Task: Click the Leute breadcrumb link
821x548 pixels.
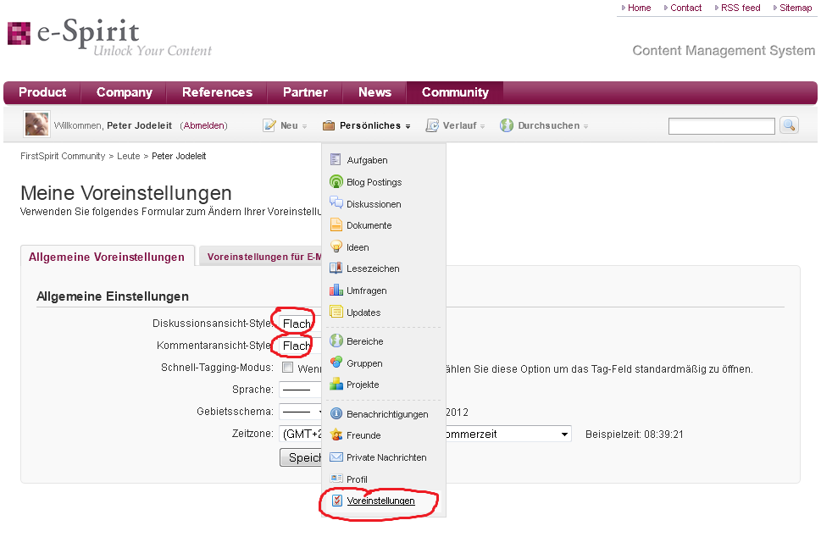Action: (x=128, y=156)
